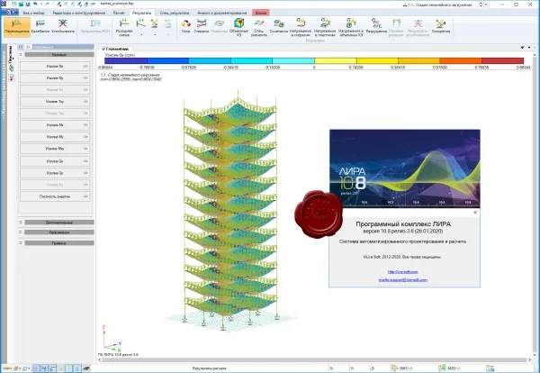The width and height of the screenshot is (540, 373).
Task: Switch to the Вид и выбор tab
Action: tap(34, 13)
